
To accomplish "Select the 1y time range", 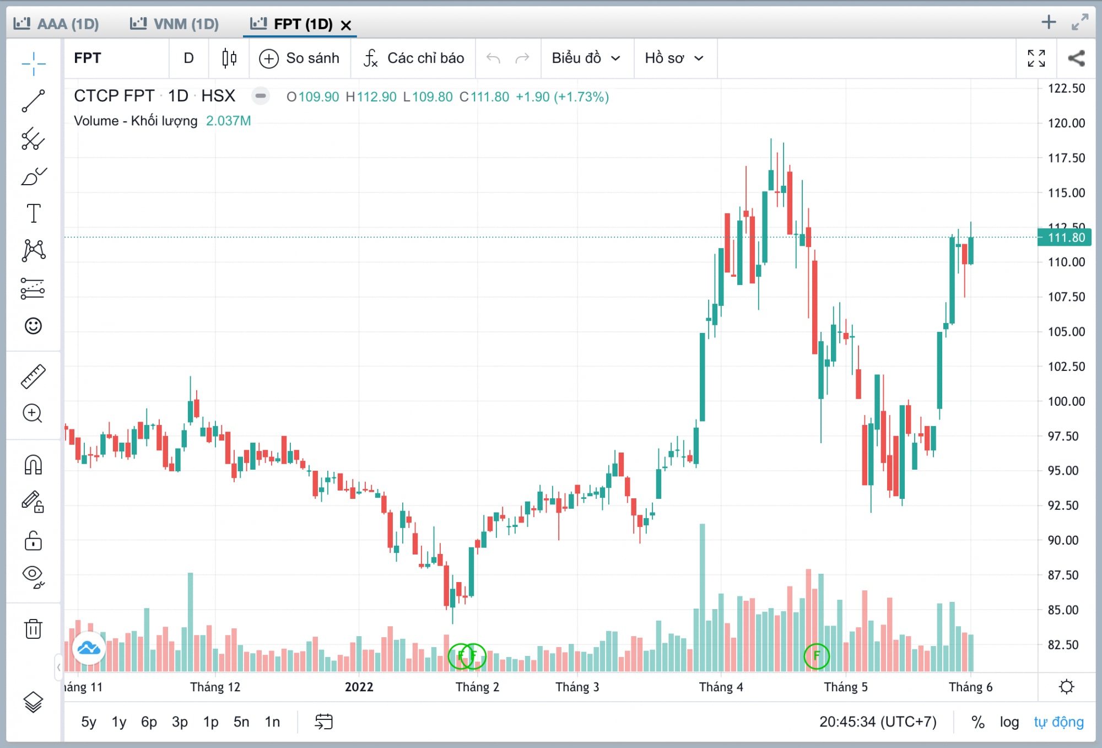I will [x=119, y=722].
